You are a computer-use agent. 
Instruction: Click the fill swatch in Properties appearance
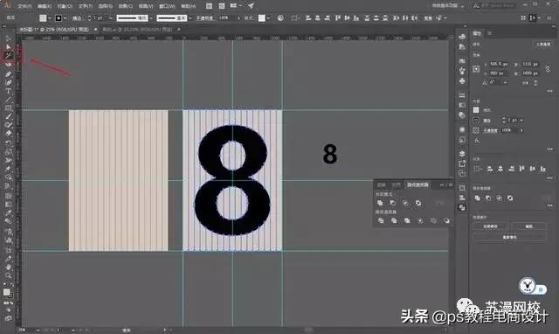[476, 110]
